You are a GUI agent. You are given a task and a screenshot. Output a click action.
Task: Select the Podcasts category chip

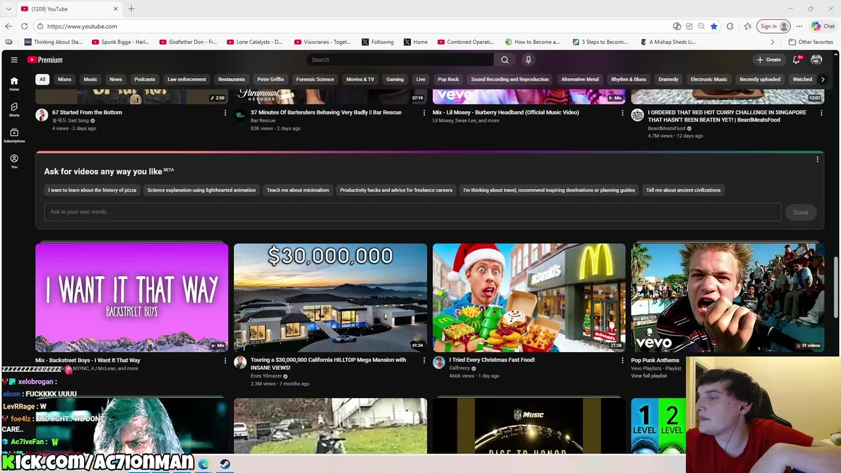coord(145,79)
